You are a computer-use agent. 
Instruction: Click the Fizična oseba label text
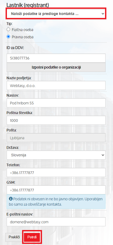coord(23,29)
